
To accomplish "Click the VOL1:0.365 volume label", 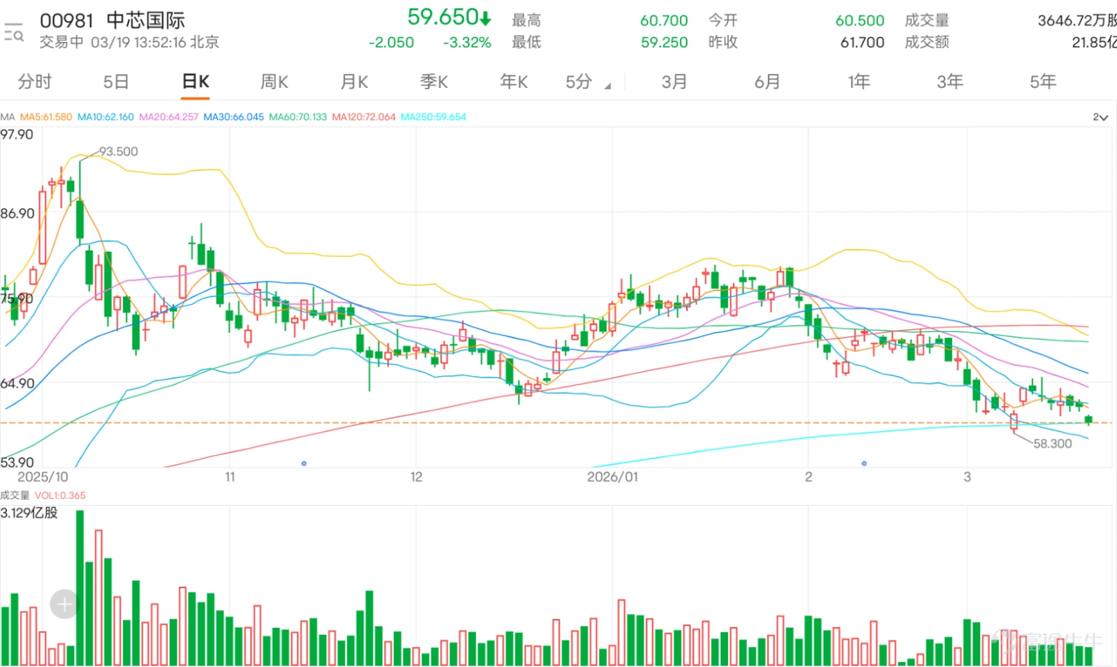I will point(60,495).
